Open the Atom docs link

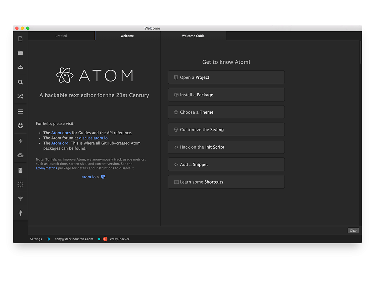(x=61, y=133)
